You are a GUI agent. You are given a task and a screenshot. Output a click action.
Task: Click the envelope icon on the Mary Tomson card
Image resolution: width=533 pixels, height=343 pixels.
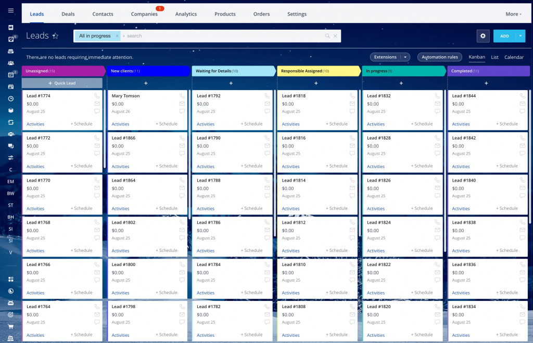[182, 104]
